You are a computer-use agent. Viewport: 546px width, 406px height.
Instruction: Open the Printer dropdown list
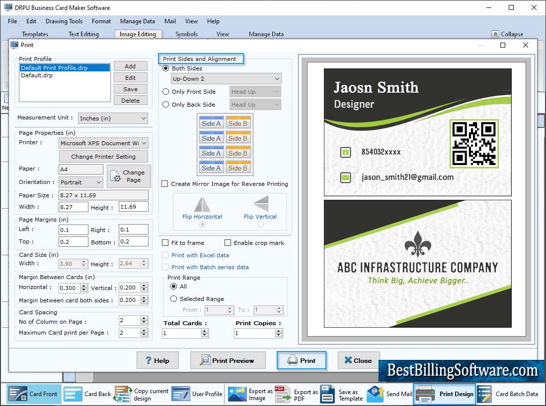coord(104,143)
